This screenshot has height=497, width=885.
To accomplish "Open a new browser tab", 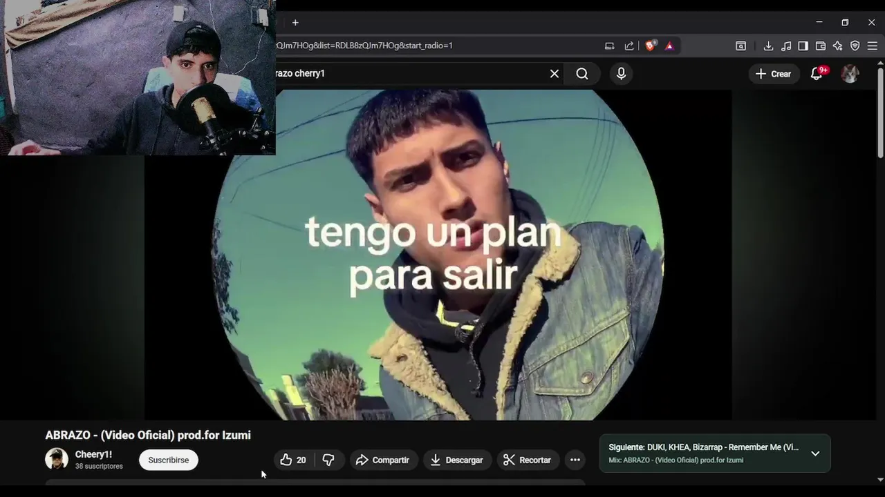I will coord(295,23).
